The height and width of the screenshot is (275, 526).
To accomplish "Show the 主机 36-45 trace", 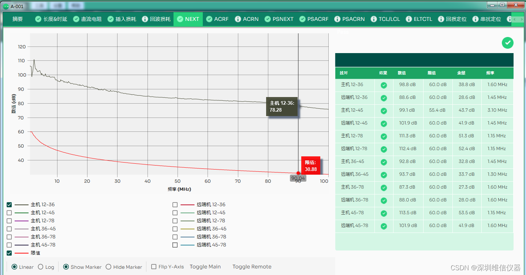I will click(9, 229).
